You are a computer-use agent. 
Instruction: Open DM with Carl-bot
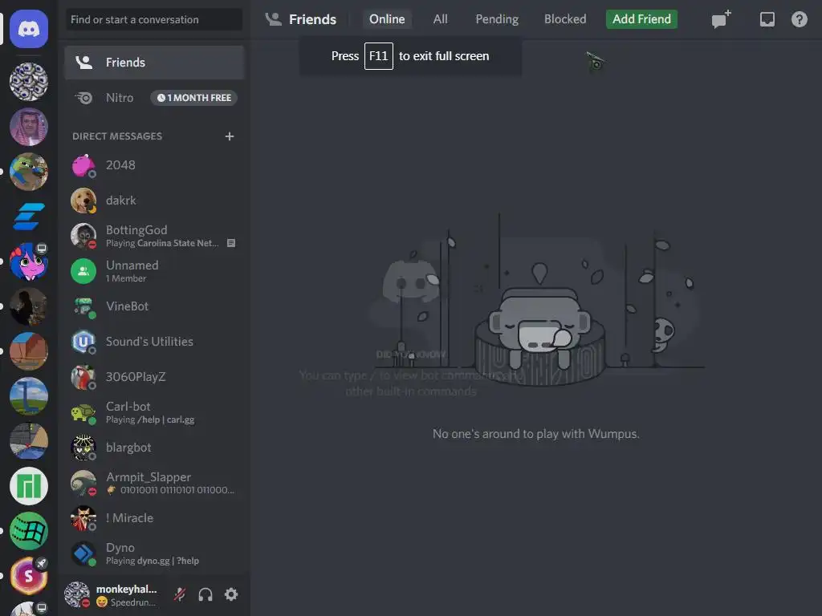[154, 412]
